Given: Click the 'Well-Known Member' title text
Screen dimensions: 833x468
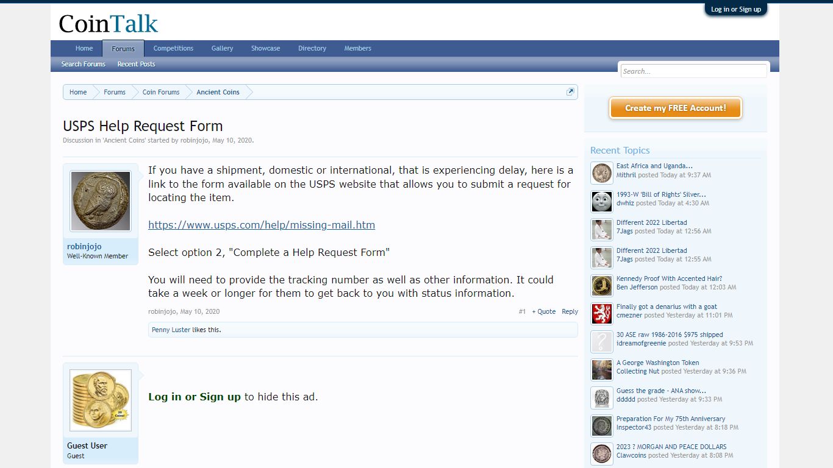Looking at the screenshot, I should [98, 256].
